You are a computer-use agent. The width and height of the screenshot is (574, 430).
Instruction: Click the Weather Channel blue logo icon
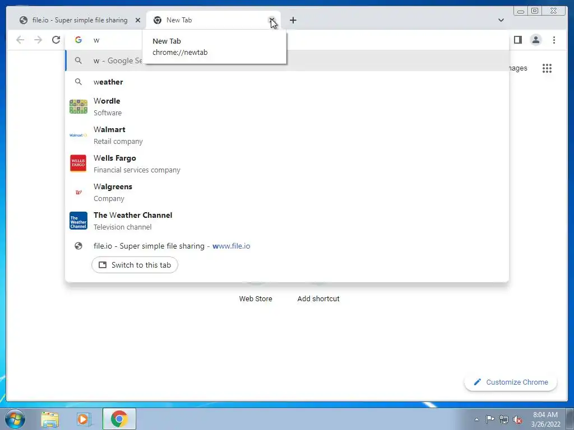(x=78, y=221)
